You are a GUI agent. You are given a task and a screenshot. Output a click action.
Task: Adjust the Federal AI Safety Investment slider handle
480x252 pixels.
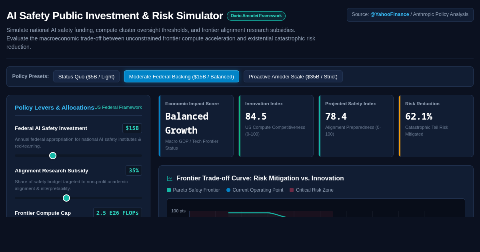pos(53,156)
